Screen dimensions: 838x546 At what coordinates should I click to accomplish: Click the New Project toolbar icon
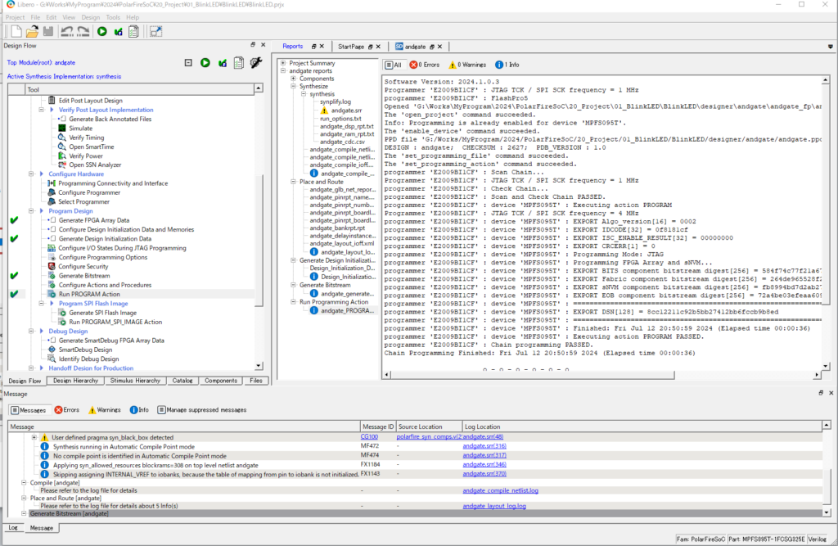(16, 32)
